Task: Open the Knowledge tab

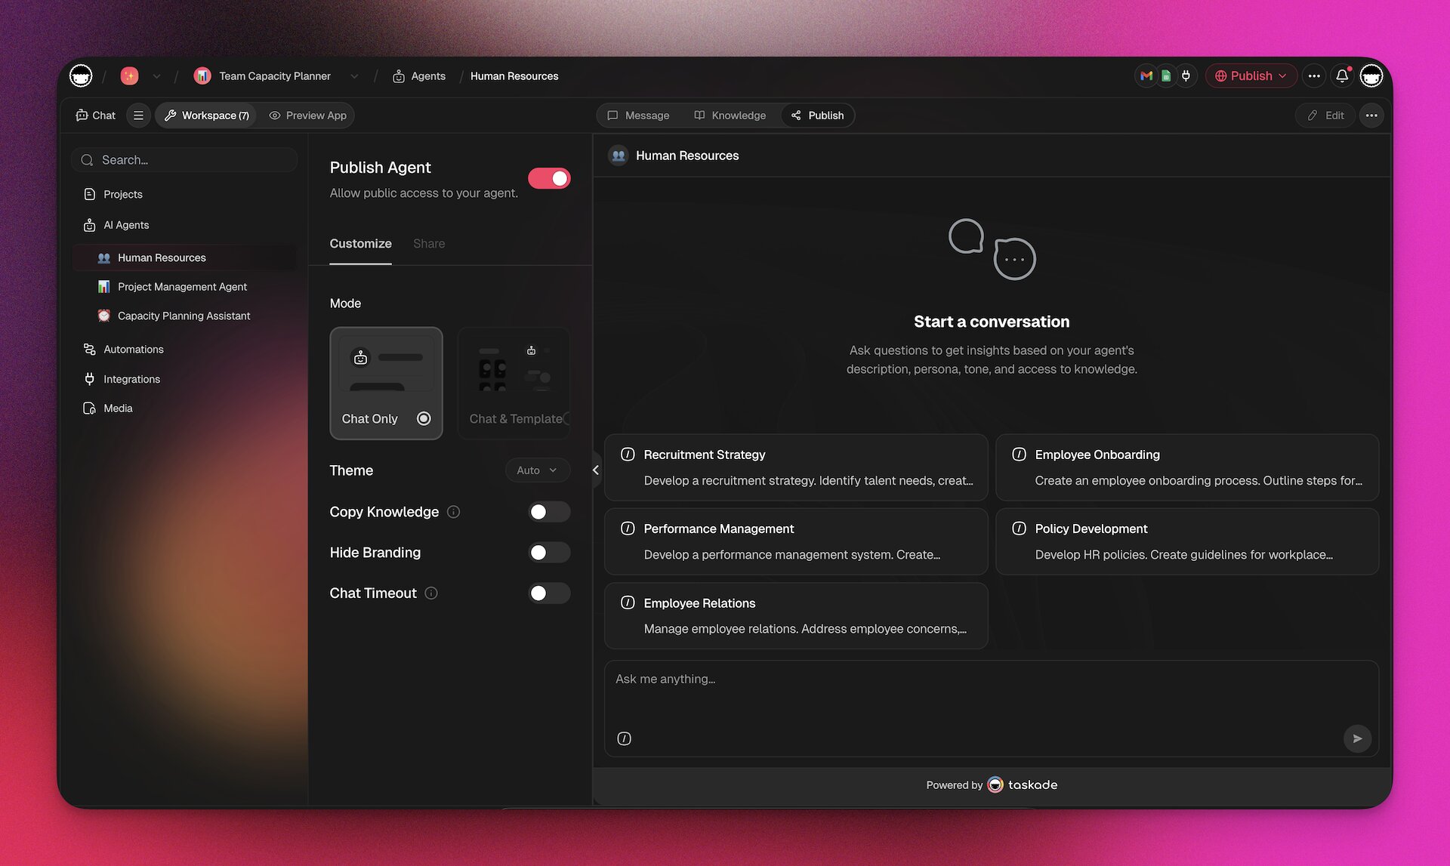Action: click(x=730, y=115)
